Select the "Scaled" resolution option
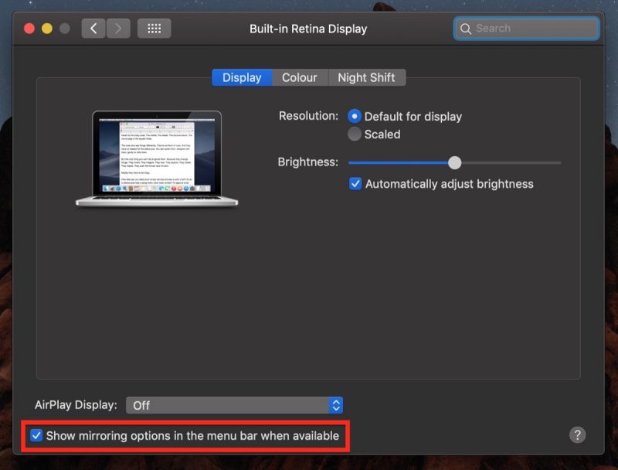Image resolution: width=618 pixels, height=470 pixels. (355, 133)
